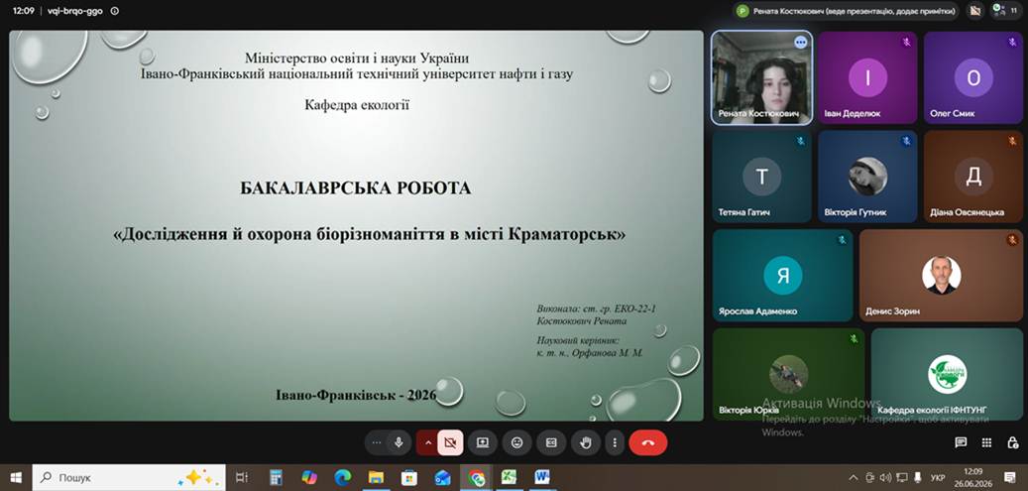Viewport: 1028px width, 491px height.
Task: Open meeting details via the info icon by the meeting code
Action: tap(115, 11)
